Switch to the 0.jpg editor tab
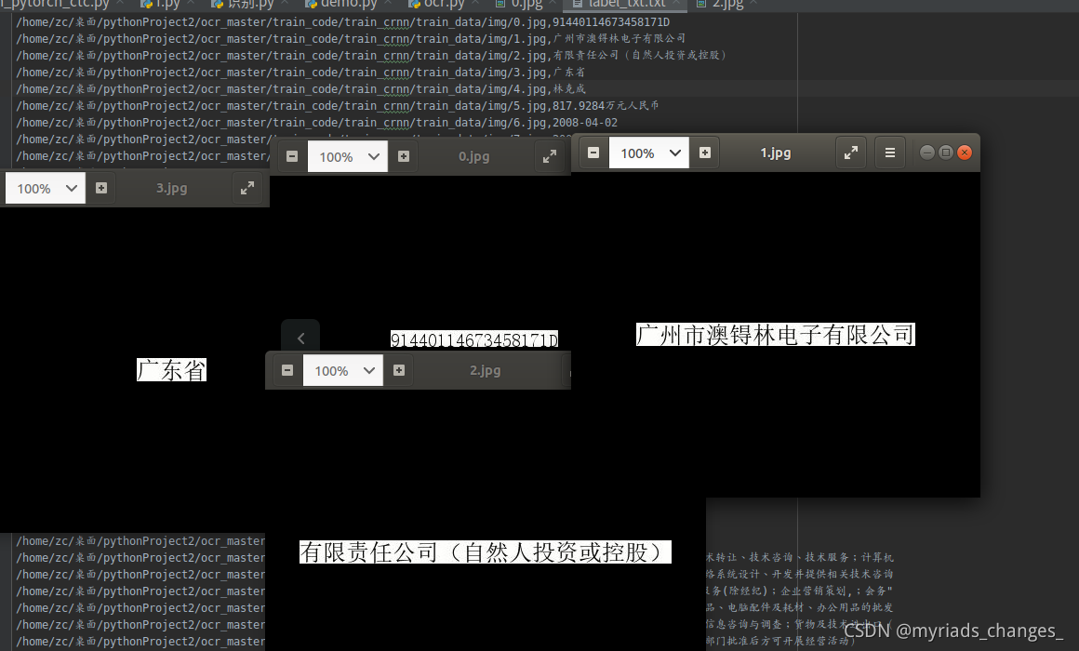The image size is (1079, 651). [526, 4]
